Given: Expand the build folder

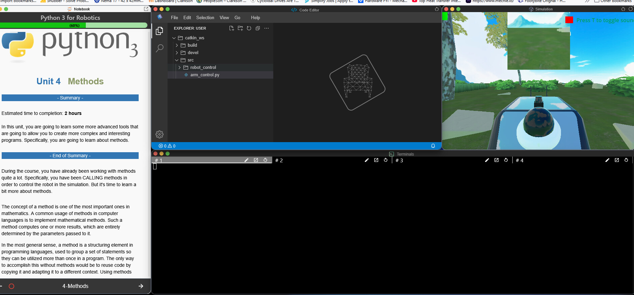Looking at the screenshot, I should (192, 45).
